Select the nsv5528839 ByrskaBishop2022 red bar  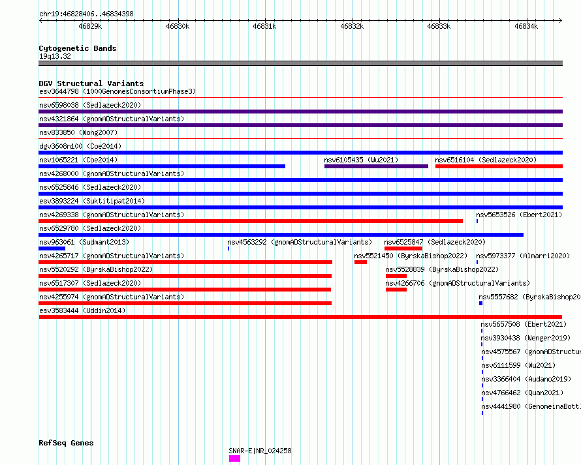(x=396, y=276)
